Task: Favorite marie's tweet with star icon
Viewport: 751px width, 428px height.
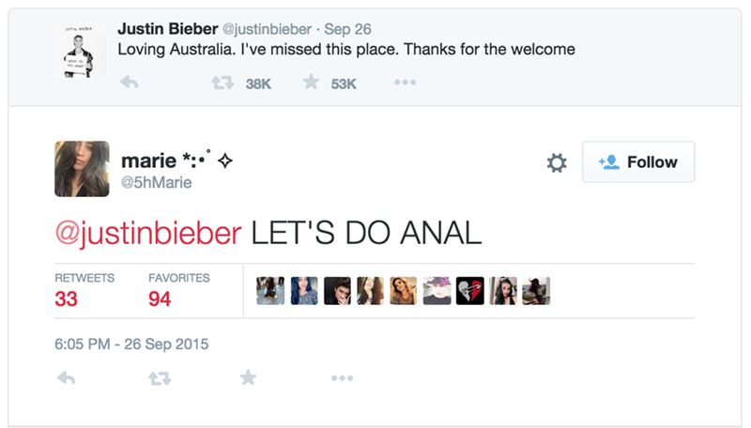Action: tap(248, 377)
